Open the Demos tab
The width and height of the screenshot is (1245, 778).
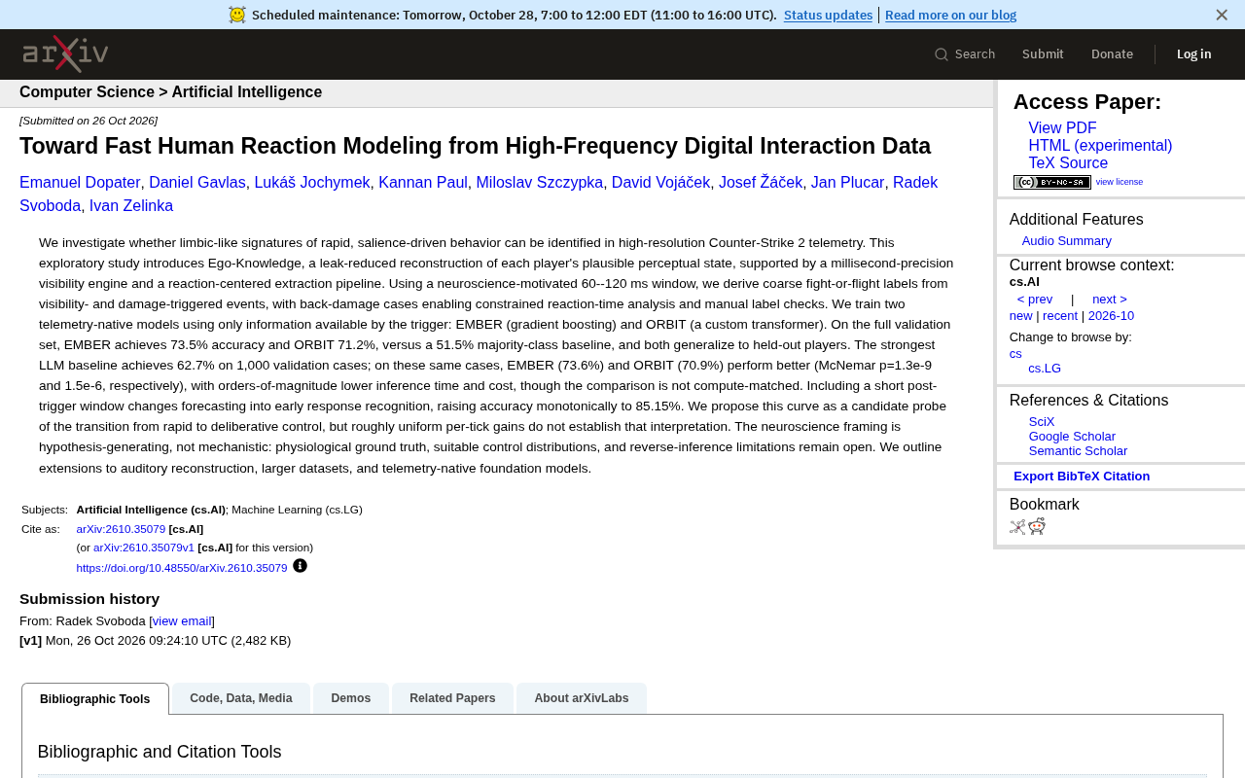tap(351, 698)
